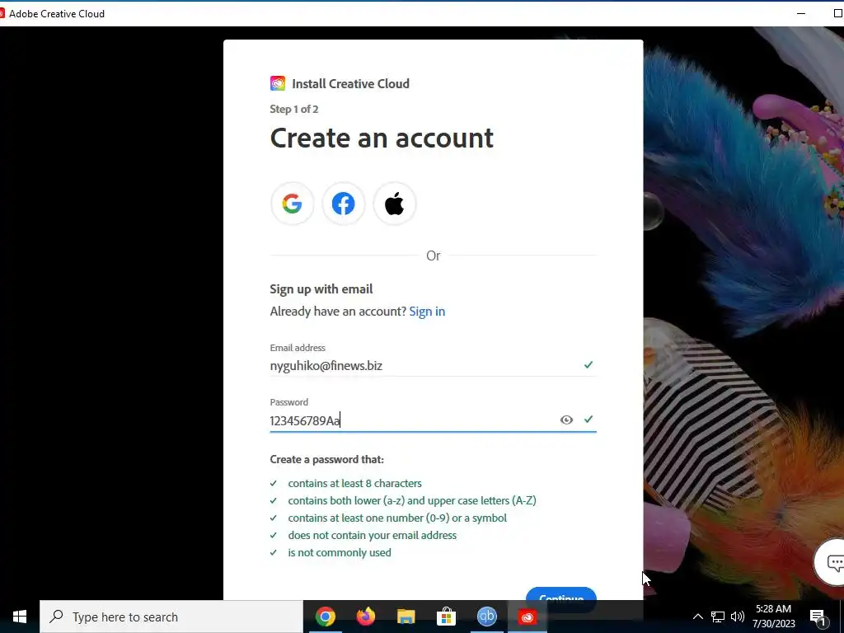This screenshot has height=633, width=844.
Task: Open the network status tray icon
Action: [718, 617]
